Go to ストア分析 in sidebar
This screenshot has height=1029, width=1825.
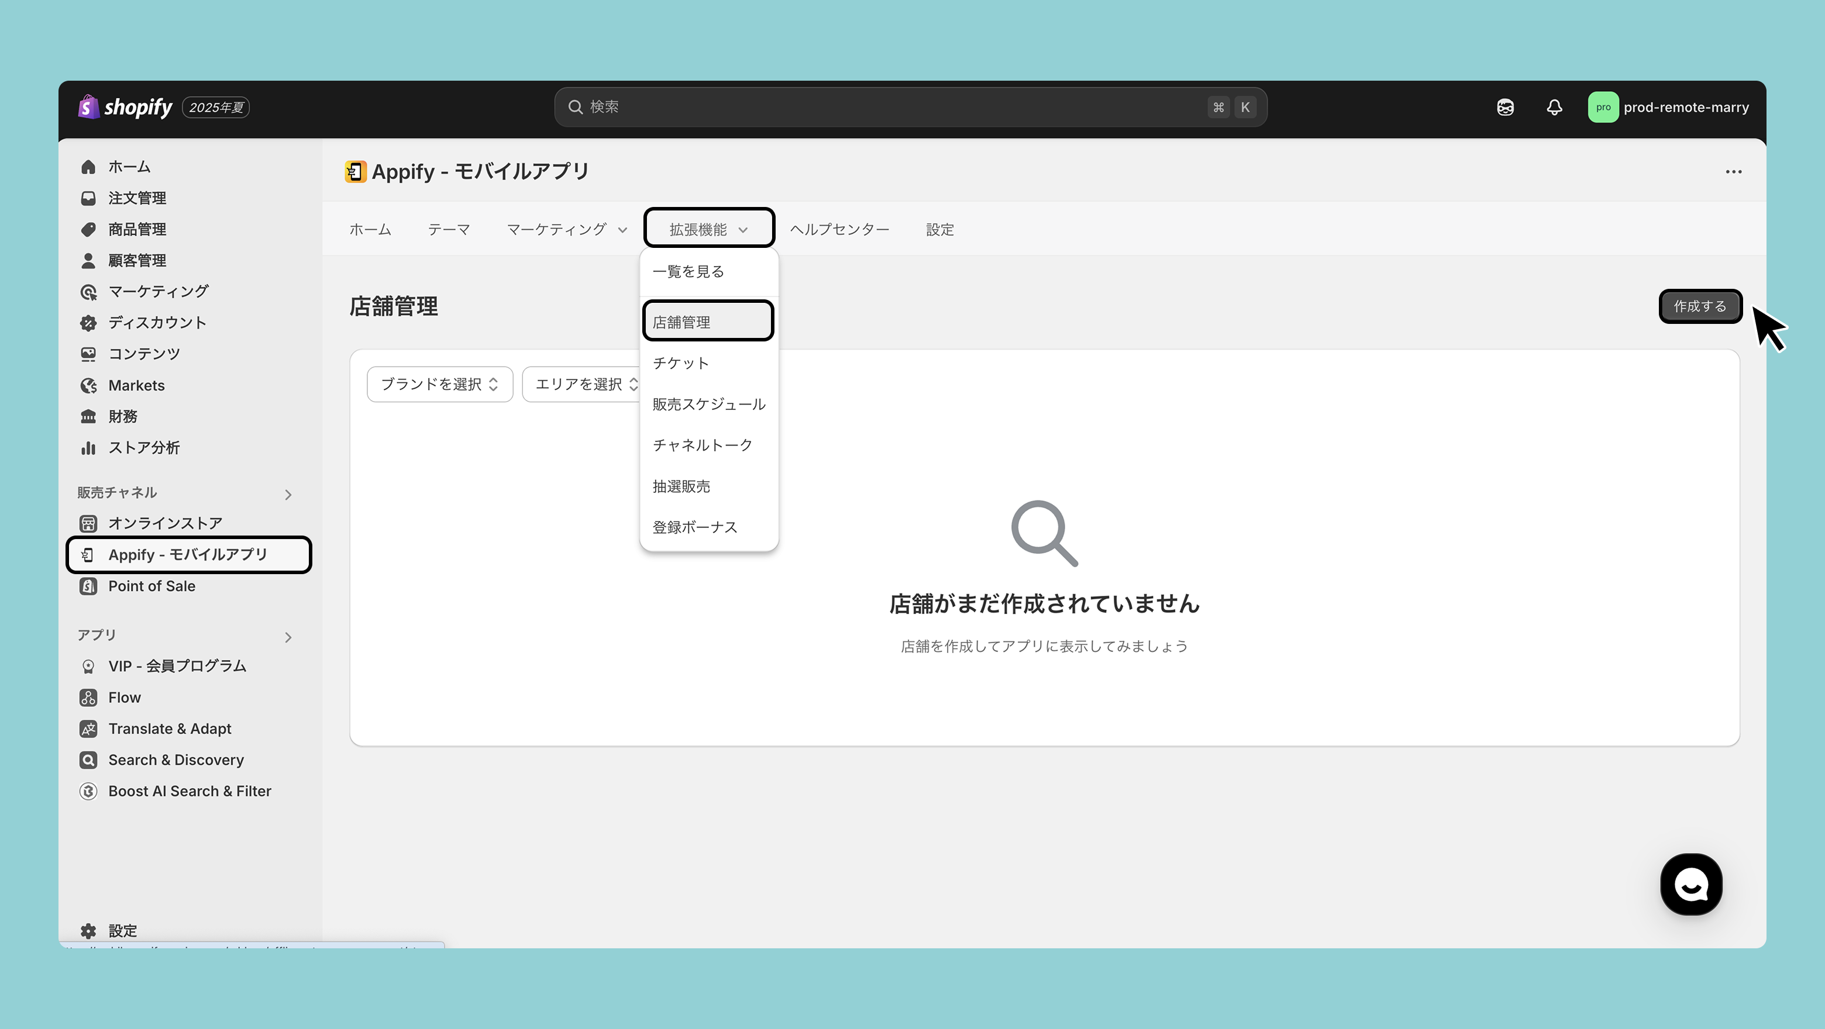click(x=143, y=448)
